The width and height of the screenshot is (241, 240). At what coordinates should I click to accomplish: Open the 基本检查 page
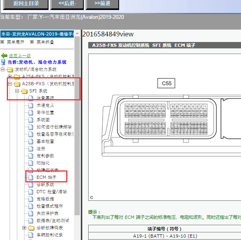45,141
